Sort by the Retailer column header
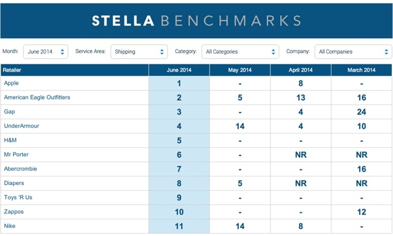This screenshot has width=393, height=236. [x=74, y=70]
